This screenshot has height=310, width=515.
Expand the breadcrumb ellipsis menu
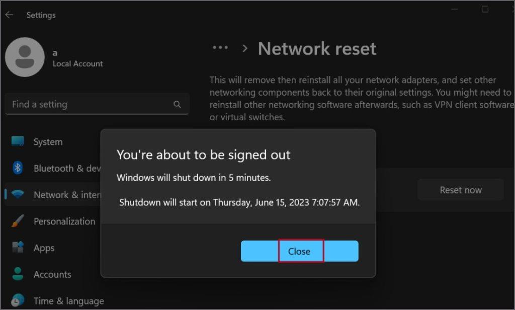coord(220,48)
